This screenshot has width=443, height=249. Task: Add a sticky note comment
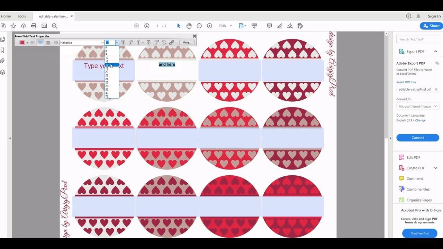pyautogui.click(x=270, y=26)
